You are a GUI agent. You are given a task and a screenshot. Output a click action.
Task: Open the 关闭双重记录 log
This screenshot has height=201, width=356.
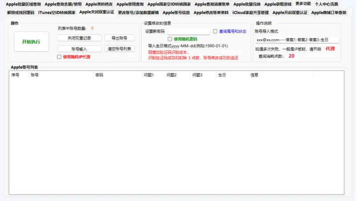80,38
